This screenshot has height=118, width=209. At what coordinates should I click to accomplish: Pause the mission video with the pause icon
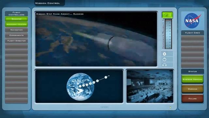click(170, 15)
